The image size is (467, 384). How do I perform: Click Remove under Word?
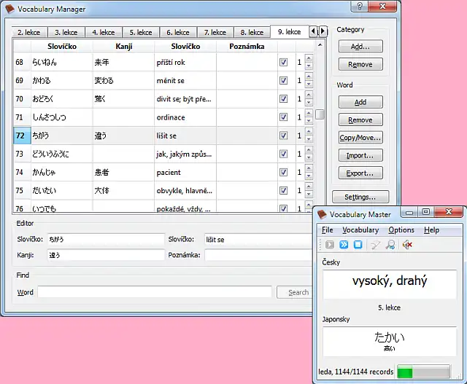click(360, 120)
